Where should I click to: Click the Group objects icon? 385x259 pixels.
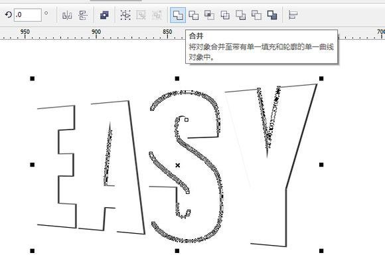tap(125, 15)
